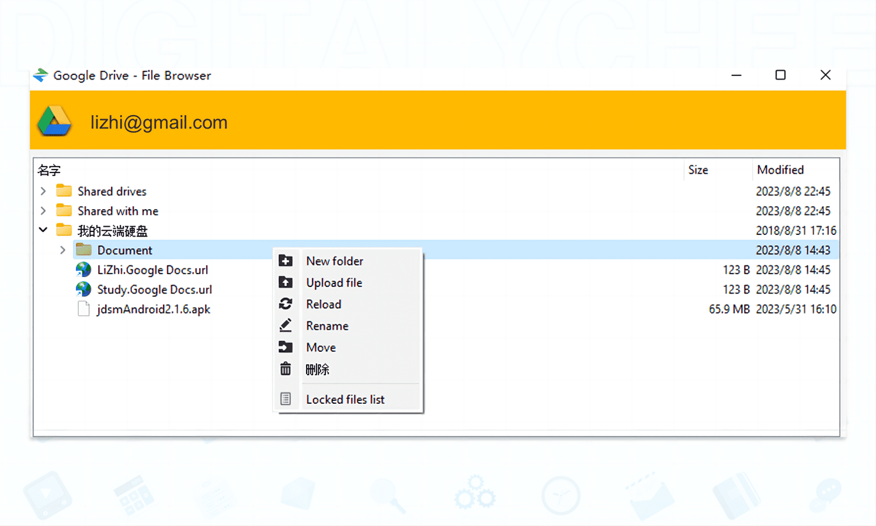The height and width of the screenshot is (526, 876).
Task: Click the 名字 column header
Action: pos(49,169)
